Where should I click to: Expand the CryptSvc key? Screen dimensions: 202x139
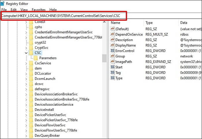pyautogui.click(x=26, y=48)
